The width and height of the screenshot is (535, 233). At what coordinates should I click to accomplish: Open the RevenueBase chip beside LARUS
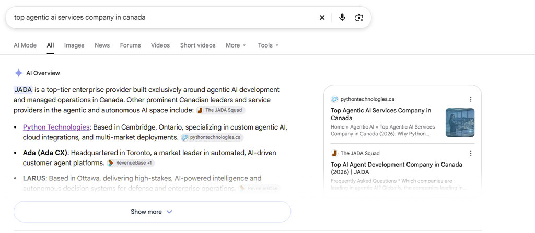tap(259, 188)
